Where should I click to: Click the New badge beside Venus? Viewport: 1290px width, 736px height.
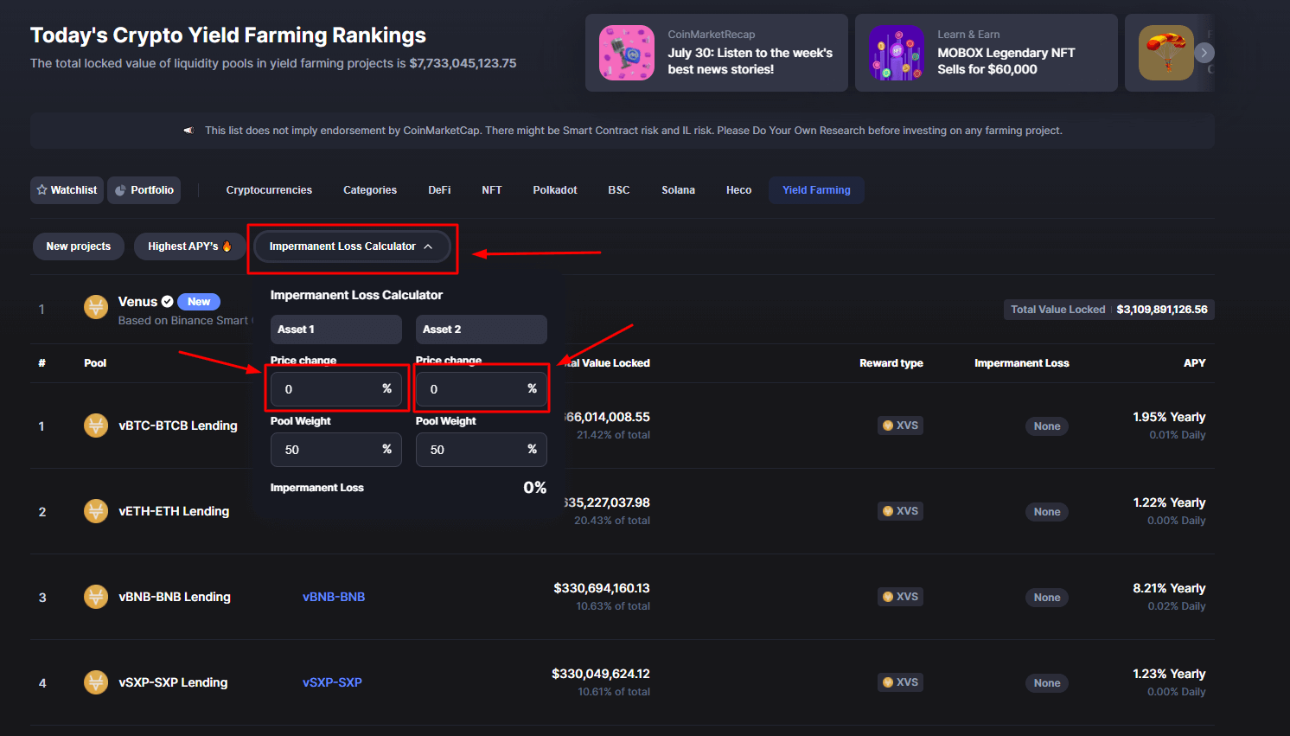coord(199,302)
